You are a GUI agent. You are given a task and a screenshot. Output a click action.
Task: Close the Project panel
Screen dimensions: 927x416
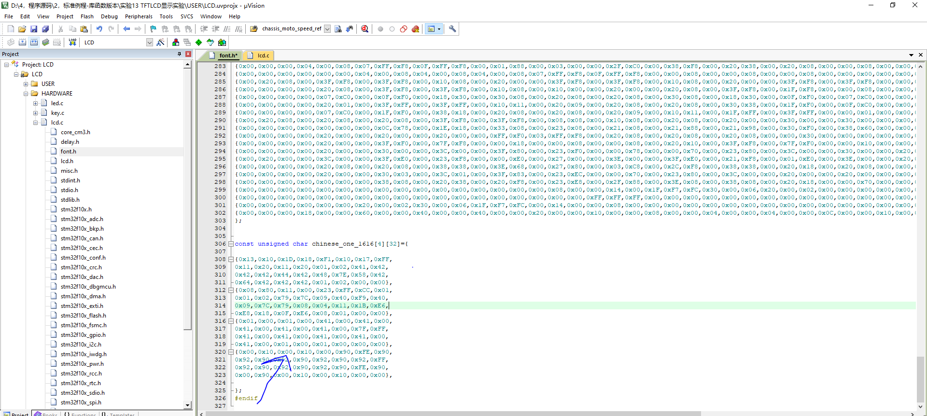(x=188, y=54)
